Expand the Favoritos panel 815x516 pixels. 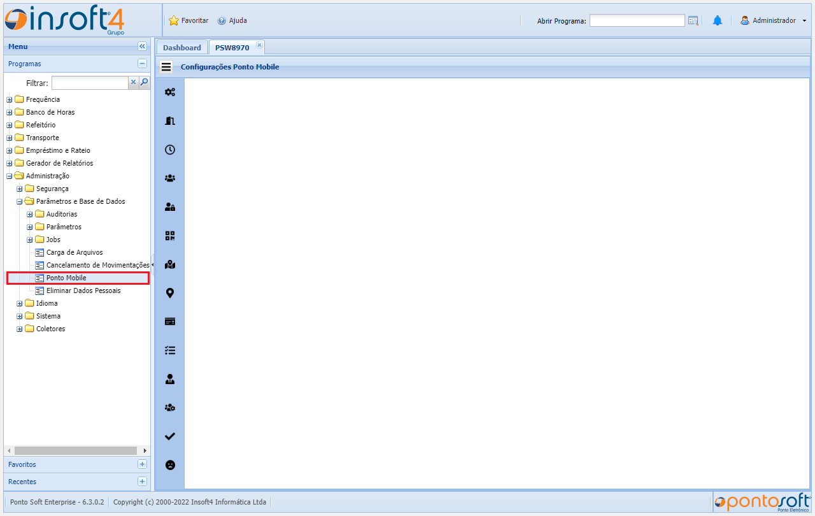[142, 464]
